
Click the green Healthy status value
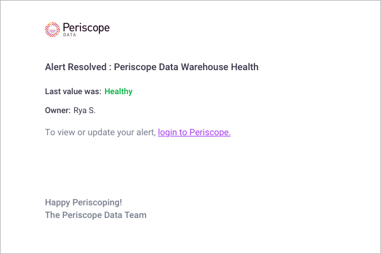coord(118,92)
